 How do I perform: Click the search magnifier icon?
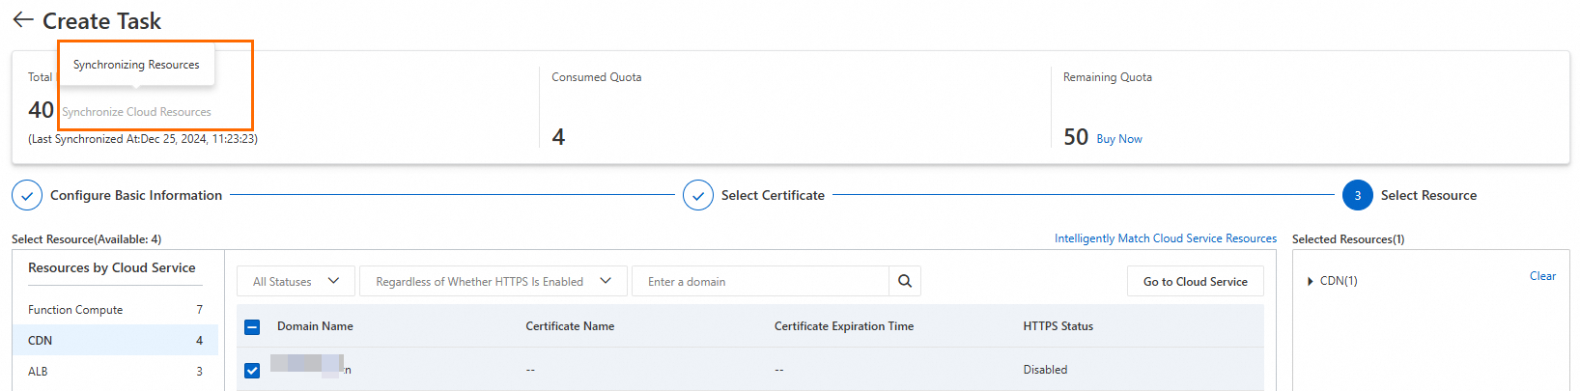click(x=905, y=281)
